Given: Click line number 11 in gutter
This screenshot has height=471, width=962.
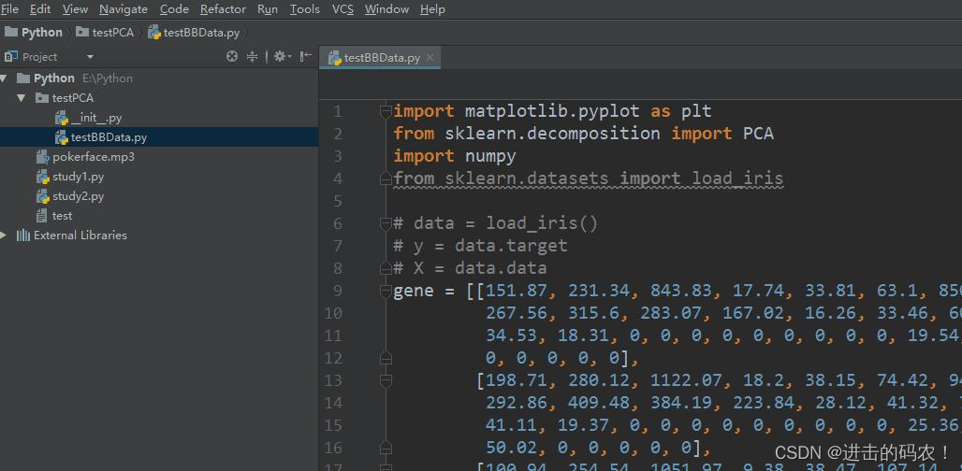Looking at the screenshot, I should (332, 335).
